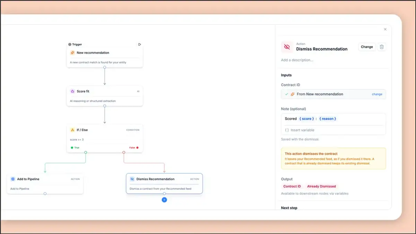Select the {score} variable chip
Screen dimensions: 416x234
[306, 119]
